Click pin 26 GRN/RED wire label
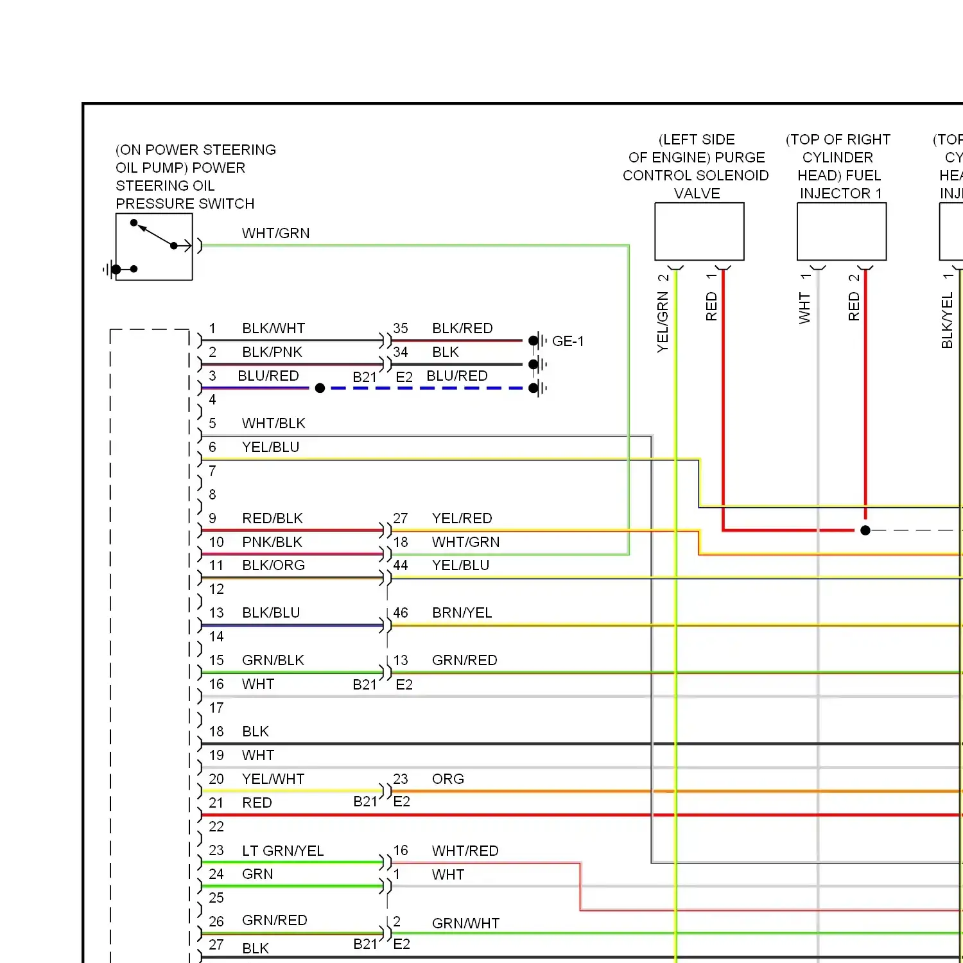The height and width of the screenshot is (963, 963). click(274, 921)
